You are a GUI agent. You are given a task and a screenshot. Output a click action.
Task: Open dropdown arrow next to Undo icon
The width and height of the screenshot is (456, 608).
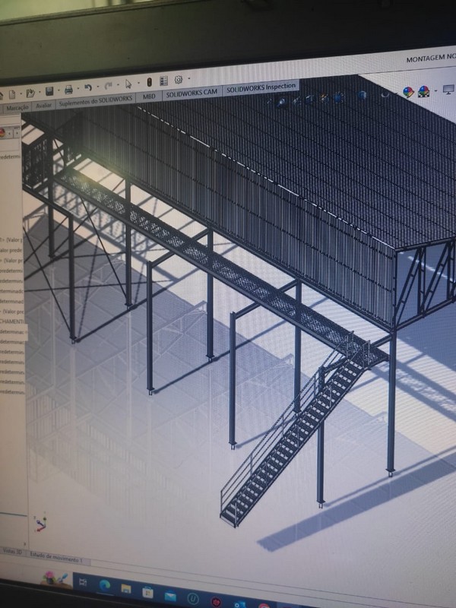pos(97,87)
